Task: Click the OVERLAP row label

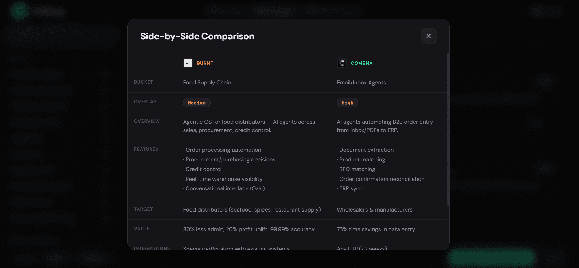Action: (x=145, y=102)
